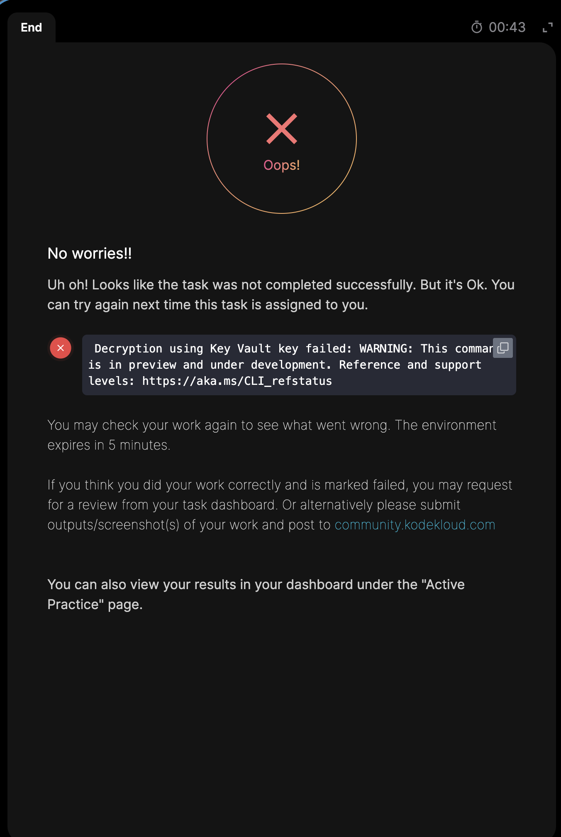
Task: Copy the decryption error message
Action: click(503, 348)
